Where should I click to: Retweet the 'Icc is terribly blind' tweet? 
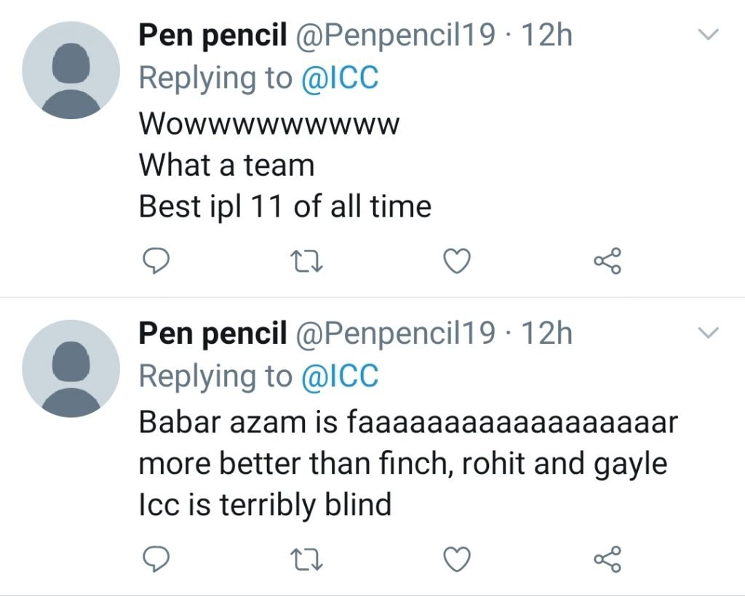coord(306,558)
